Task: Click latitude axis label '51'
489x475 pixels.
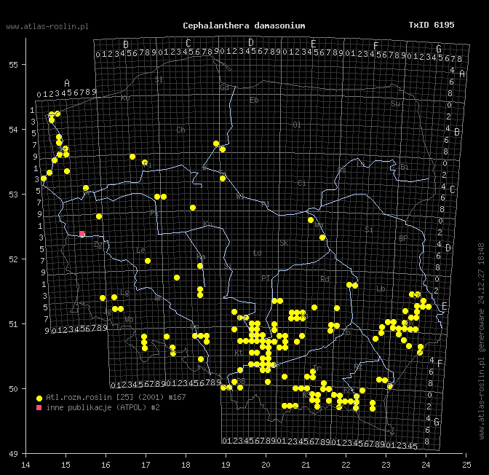Action: click(x=13, y=324)
